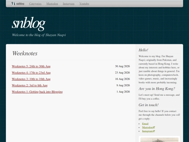
Task: Click the date 30 Aug 2026
Action: click(122, 66)
